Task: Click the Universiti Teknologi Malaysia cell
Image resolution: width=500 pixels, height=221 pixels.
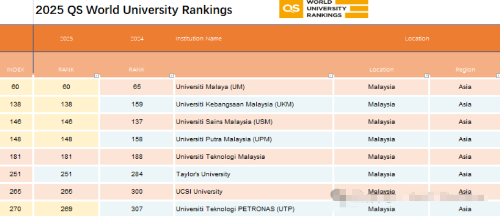Action: (220, 157)
